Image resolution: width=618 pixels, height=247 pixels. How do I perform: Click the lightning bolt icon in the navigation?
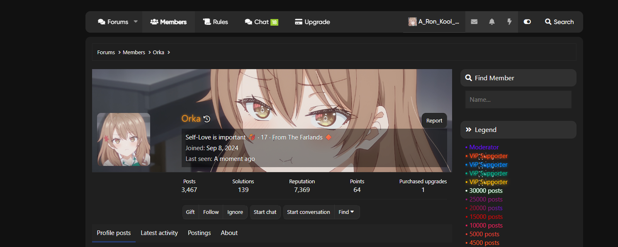tap(509, 22)
